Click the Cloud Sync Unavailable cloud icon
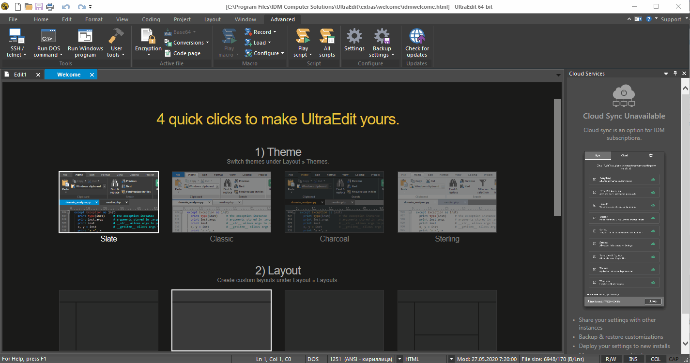 [x=624, y=95]
